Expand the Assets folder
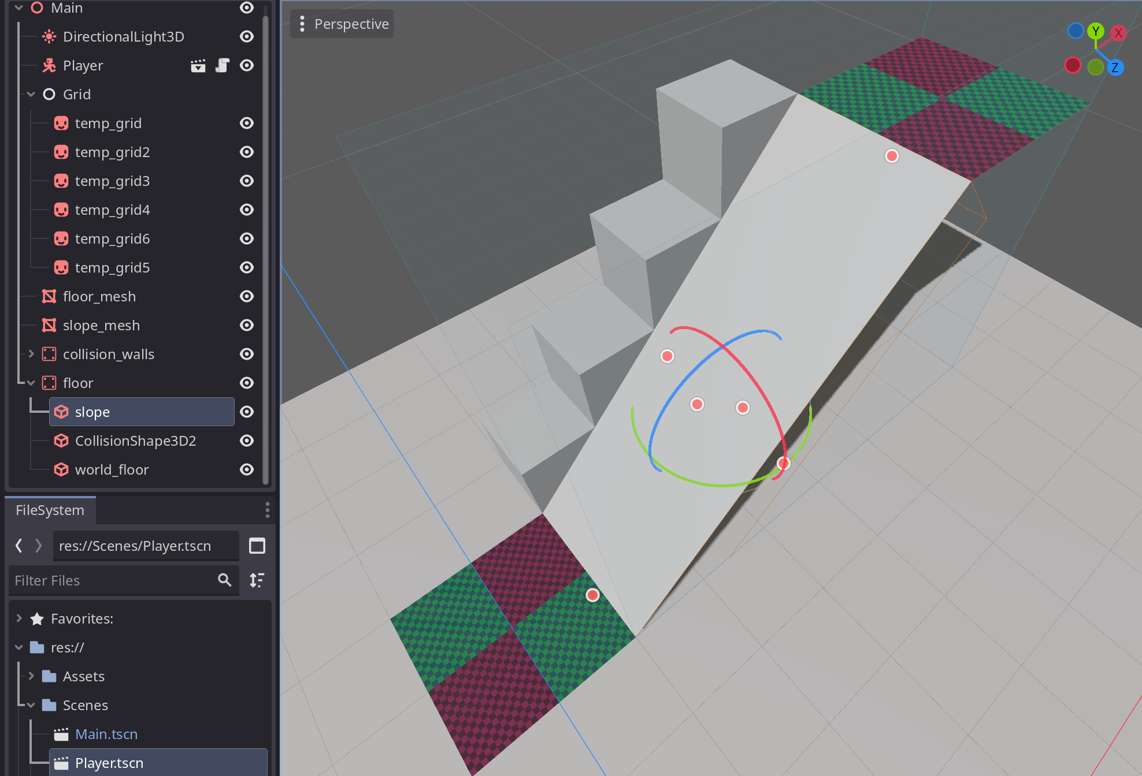Image resolution: width=1142 pixels, height=776 pixels. tap(31, 676)
